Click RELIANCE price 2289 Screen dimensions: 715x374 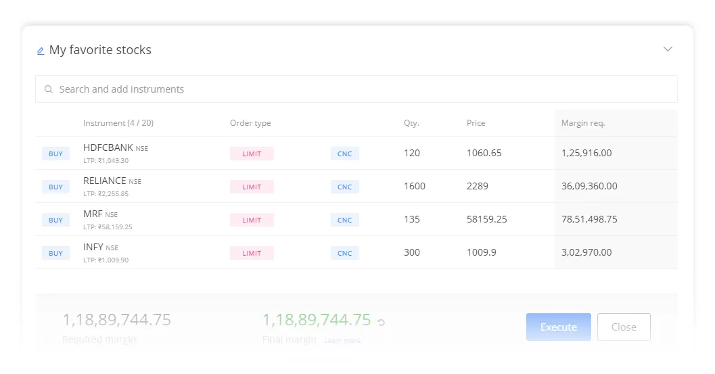click(x=478, y=186)
